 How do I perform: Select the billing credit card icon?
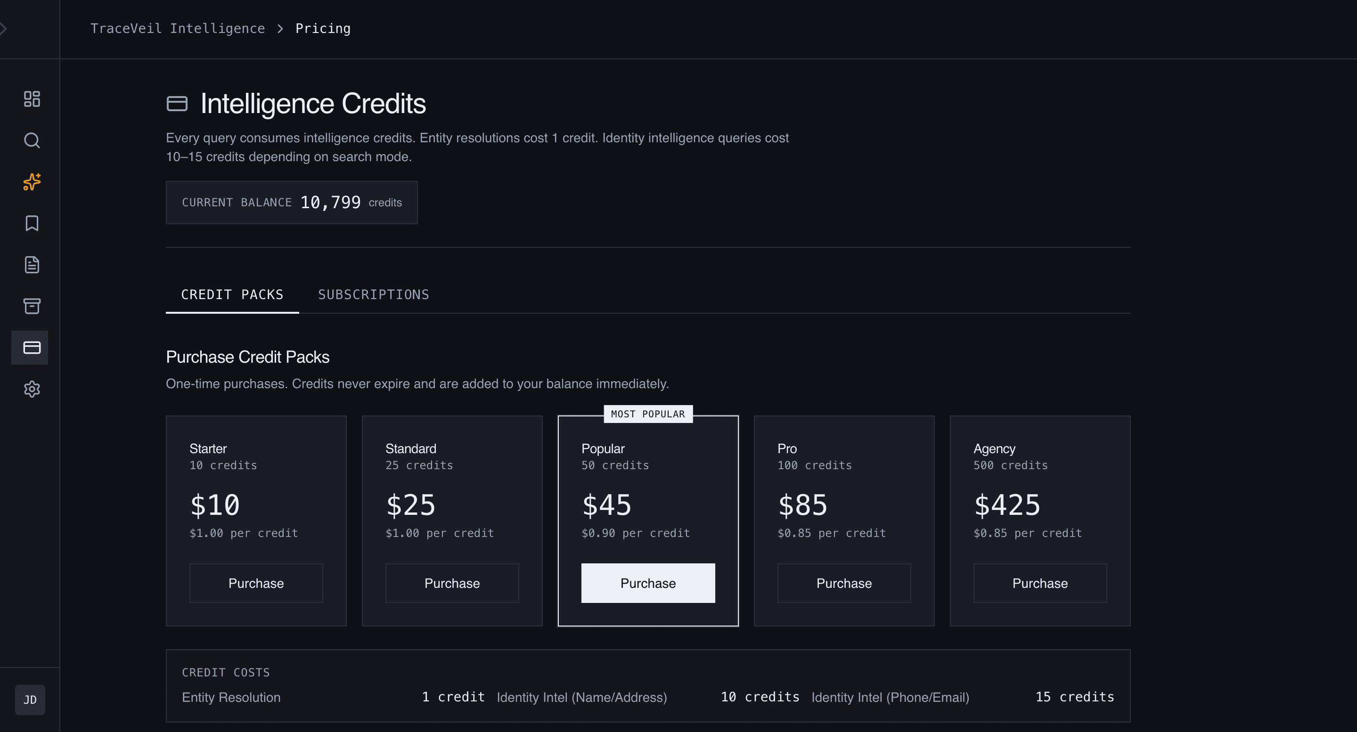coord(31,347)
